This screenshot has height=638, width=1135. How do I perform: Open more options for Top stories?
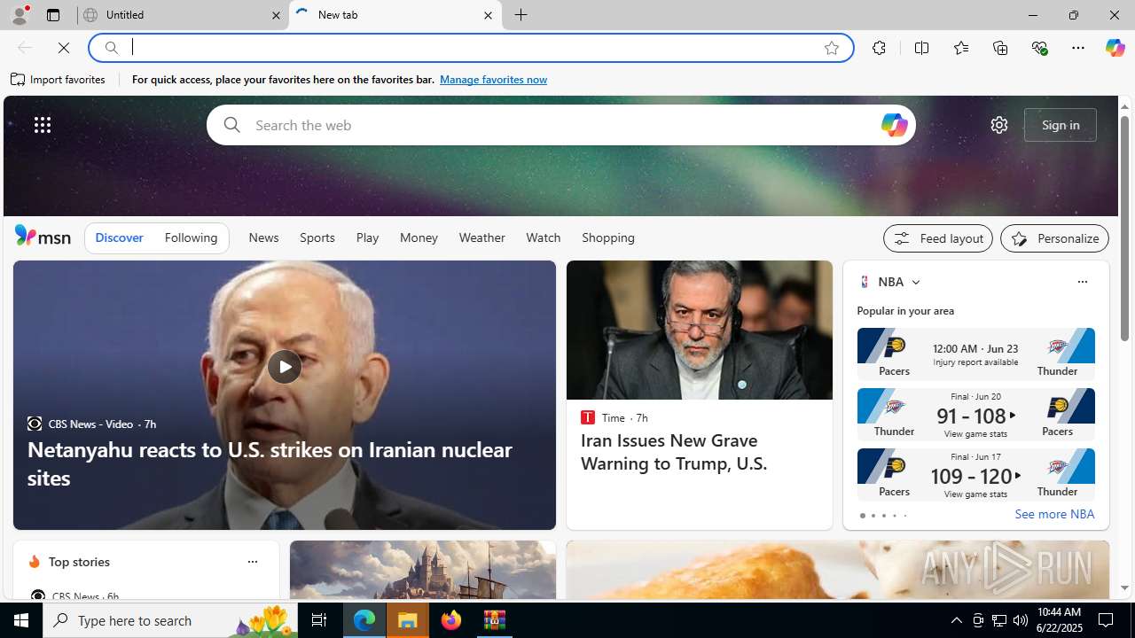tap(252, 562)
